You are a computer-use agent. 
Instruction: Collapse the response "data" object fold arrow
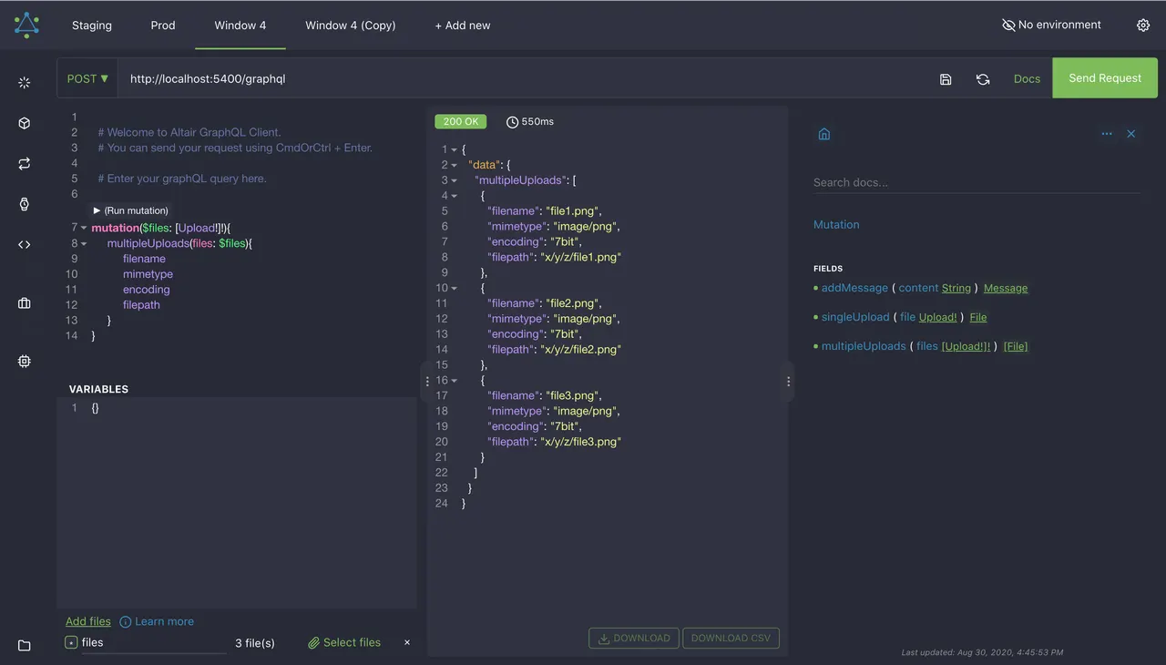[455, 165]
